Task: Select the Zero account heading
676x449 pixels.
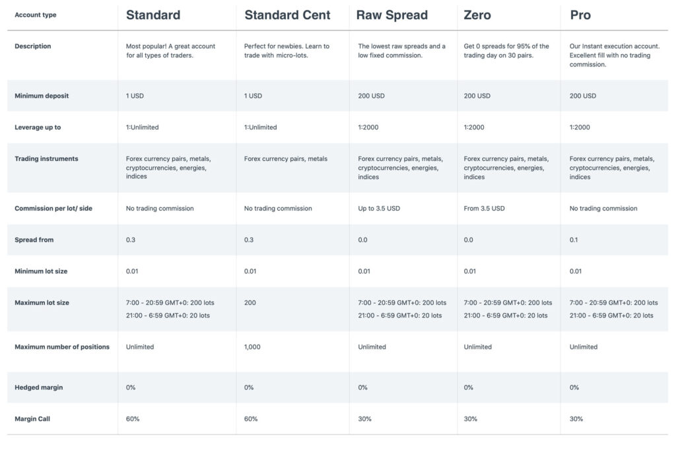Action: tap(477, 15)
